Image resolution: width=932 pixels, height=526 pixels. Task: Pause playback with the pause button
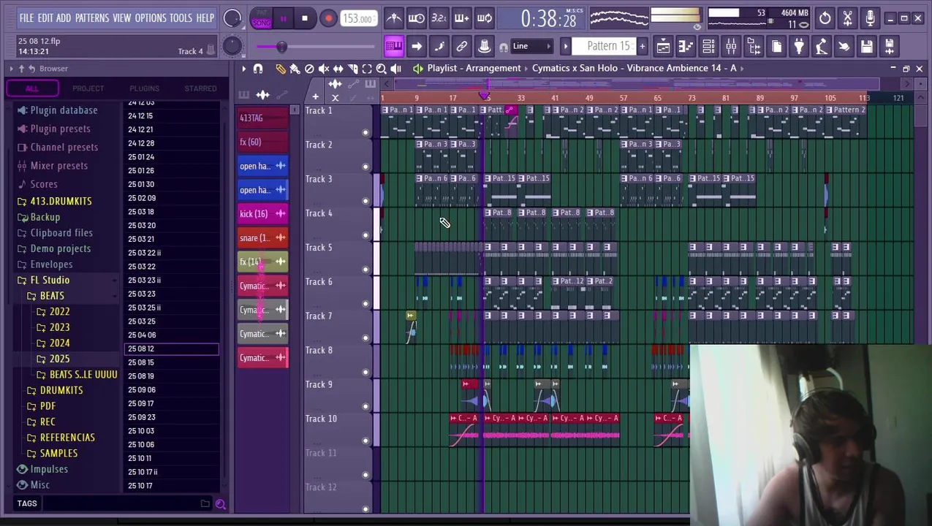tap(283, 18)
